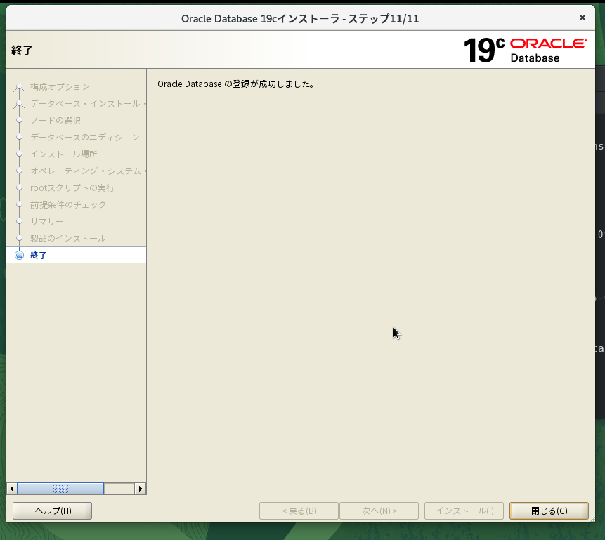Select the ノードの選択 step
Screen dimensions: 605x540
point(56,120)
